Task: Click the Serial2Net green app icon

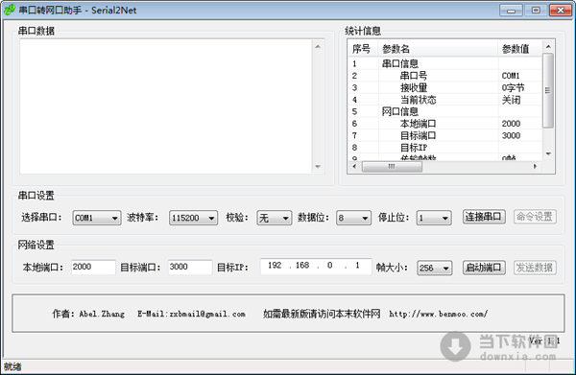Action: pyautogui.click(x=10, y=10)
